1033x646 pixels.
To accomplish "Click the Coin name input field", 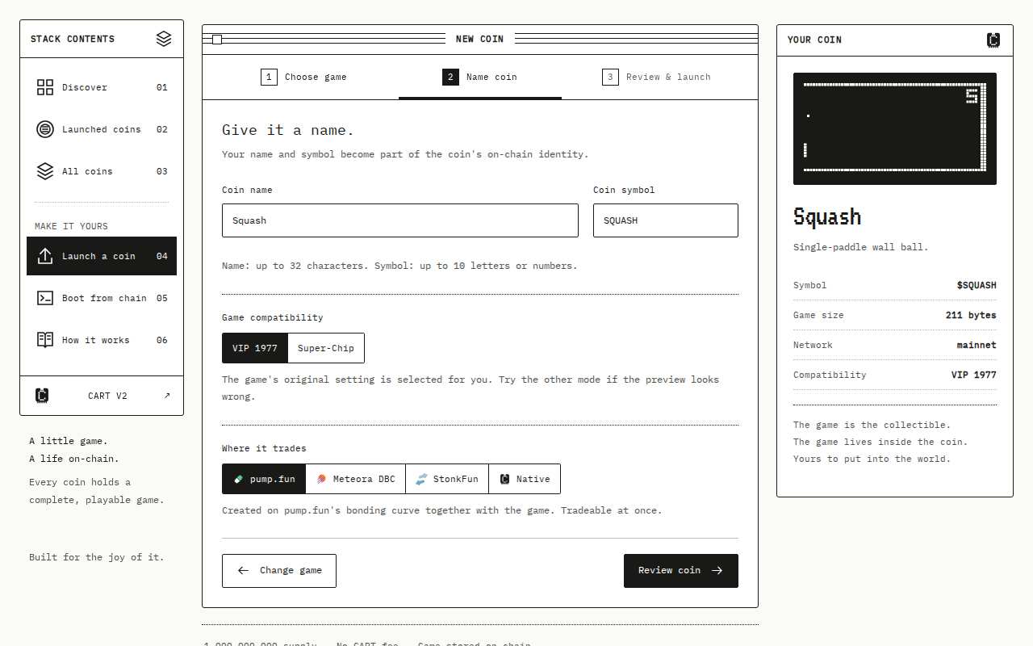I will [400, 220].
